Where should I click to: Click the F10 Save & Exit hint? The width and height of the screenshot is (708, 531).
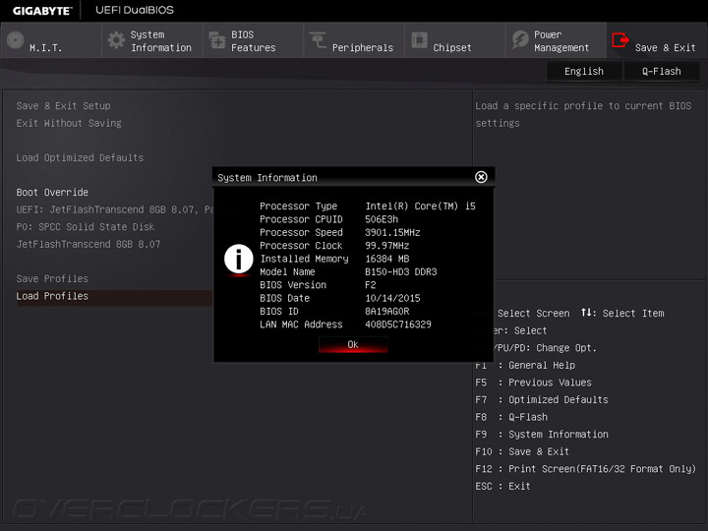coord(522,451)
